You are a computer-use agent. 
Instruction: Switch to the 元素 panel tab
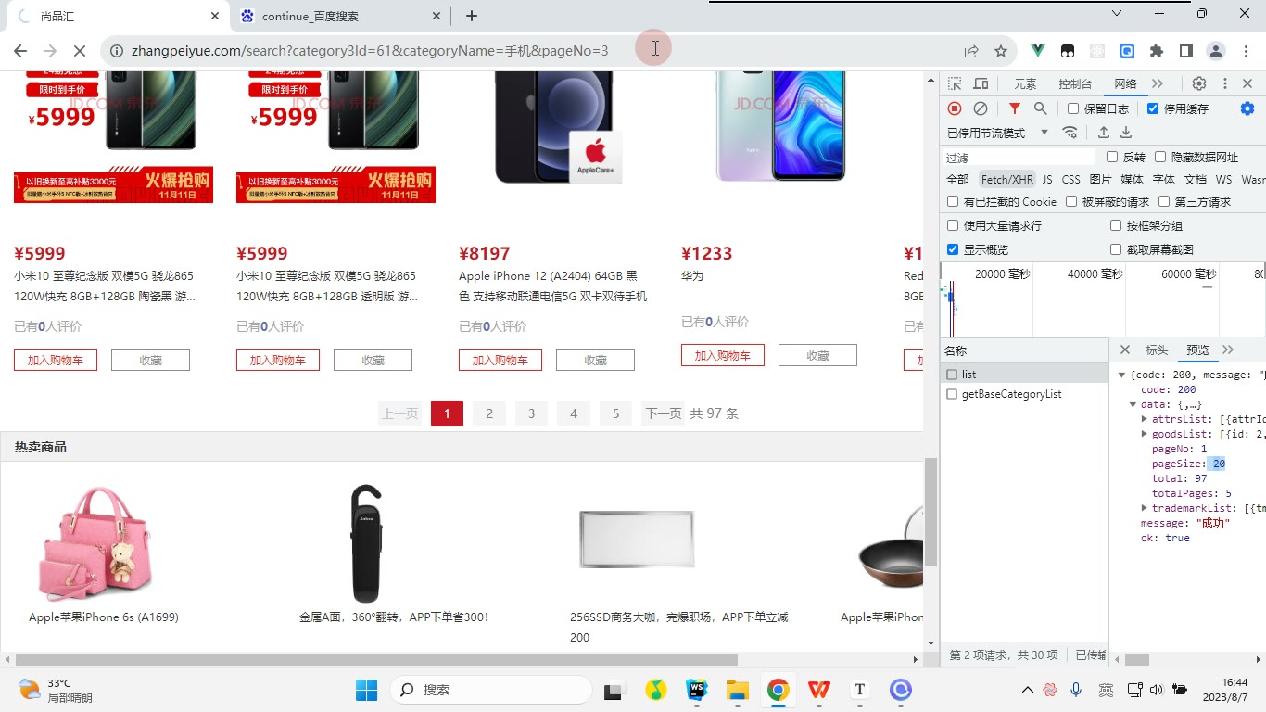tap(1025, 83)
